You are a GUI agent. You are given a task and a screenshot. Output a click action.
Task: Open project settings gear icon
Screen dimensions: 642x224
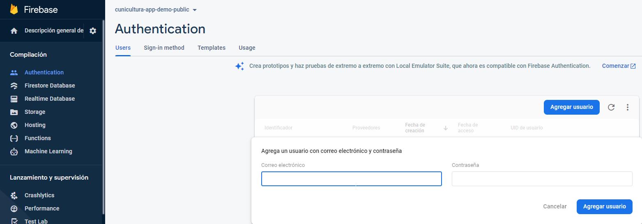pos(93,31)
